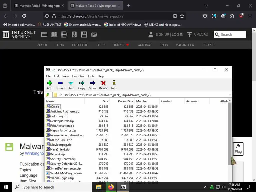This screenshot has width=256, height=192.
Task: Open the Internet Archive images icon
Action: (x=94, y=34)
